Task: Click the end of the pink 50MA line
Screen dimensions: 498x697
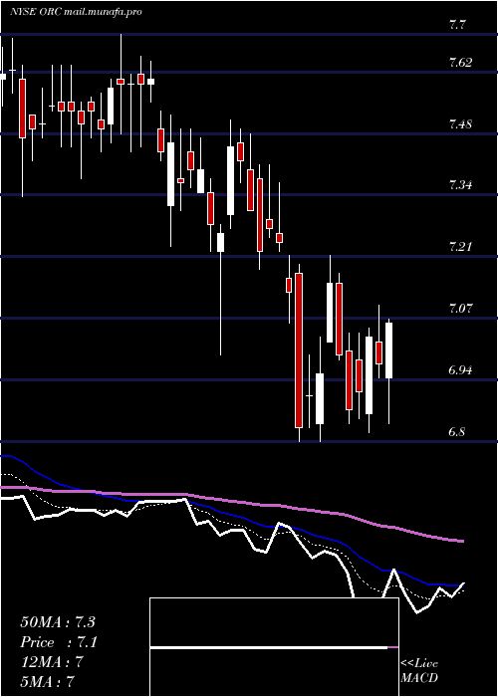Action: tap(463, 542)
